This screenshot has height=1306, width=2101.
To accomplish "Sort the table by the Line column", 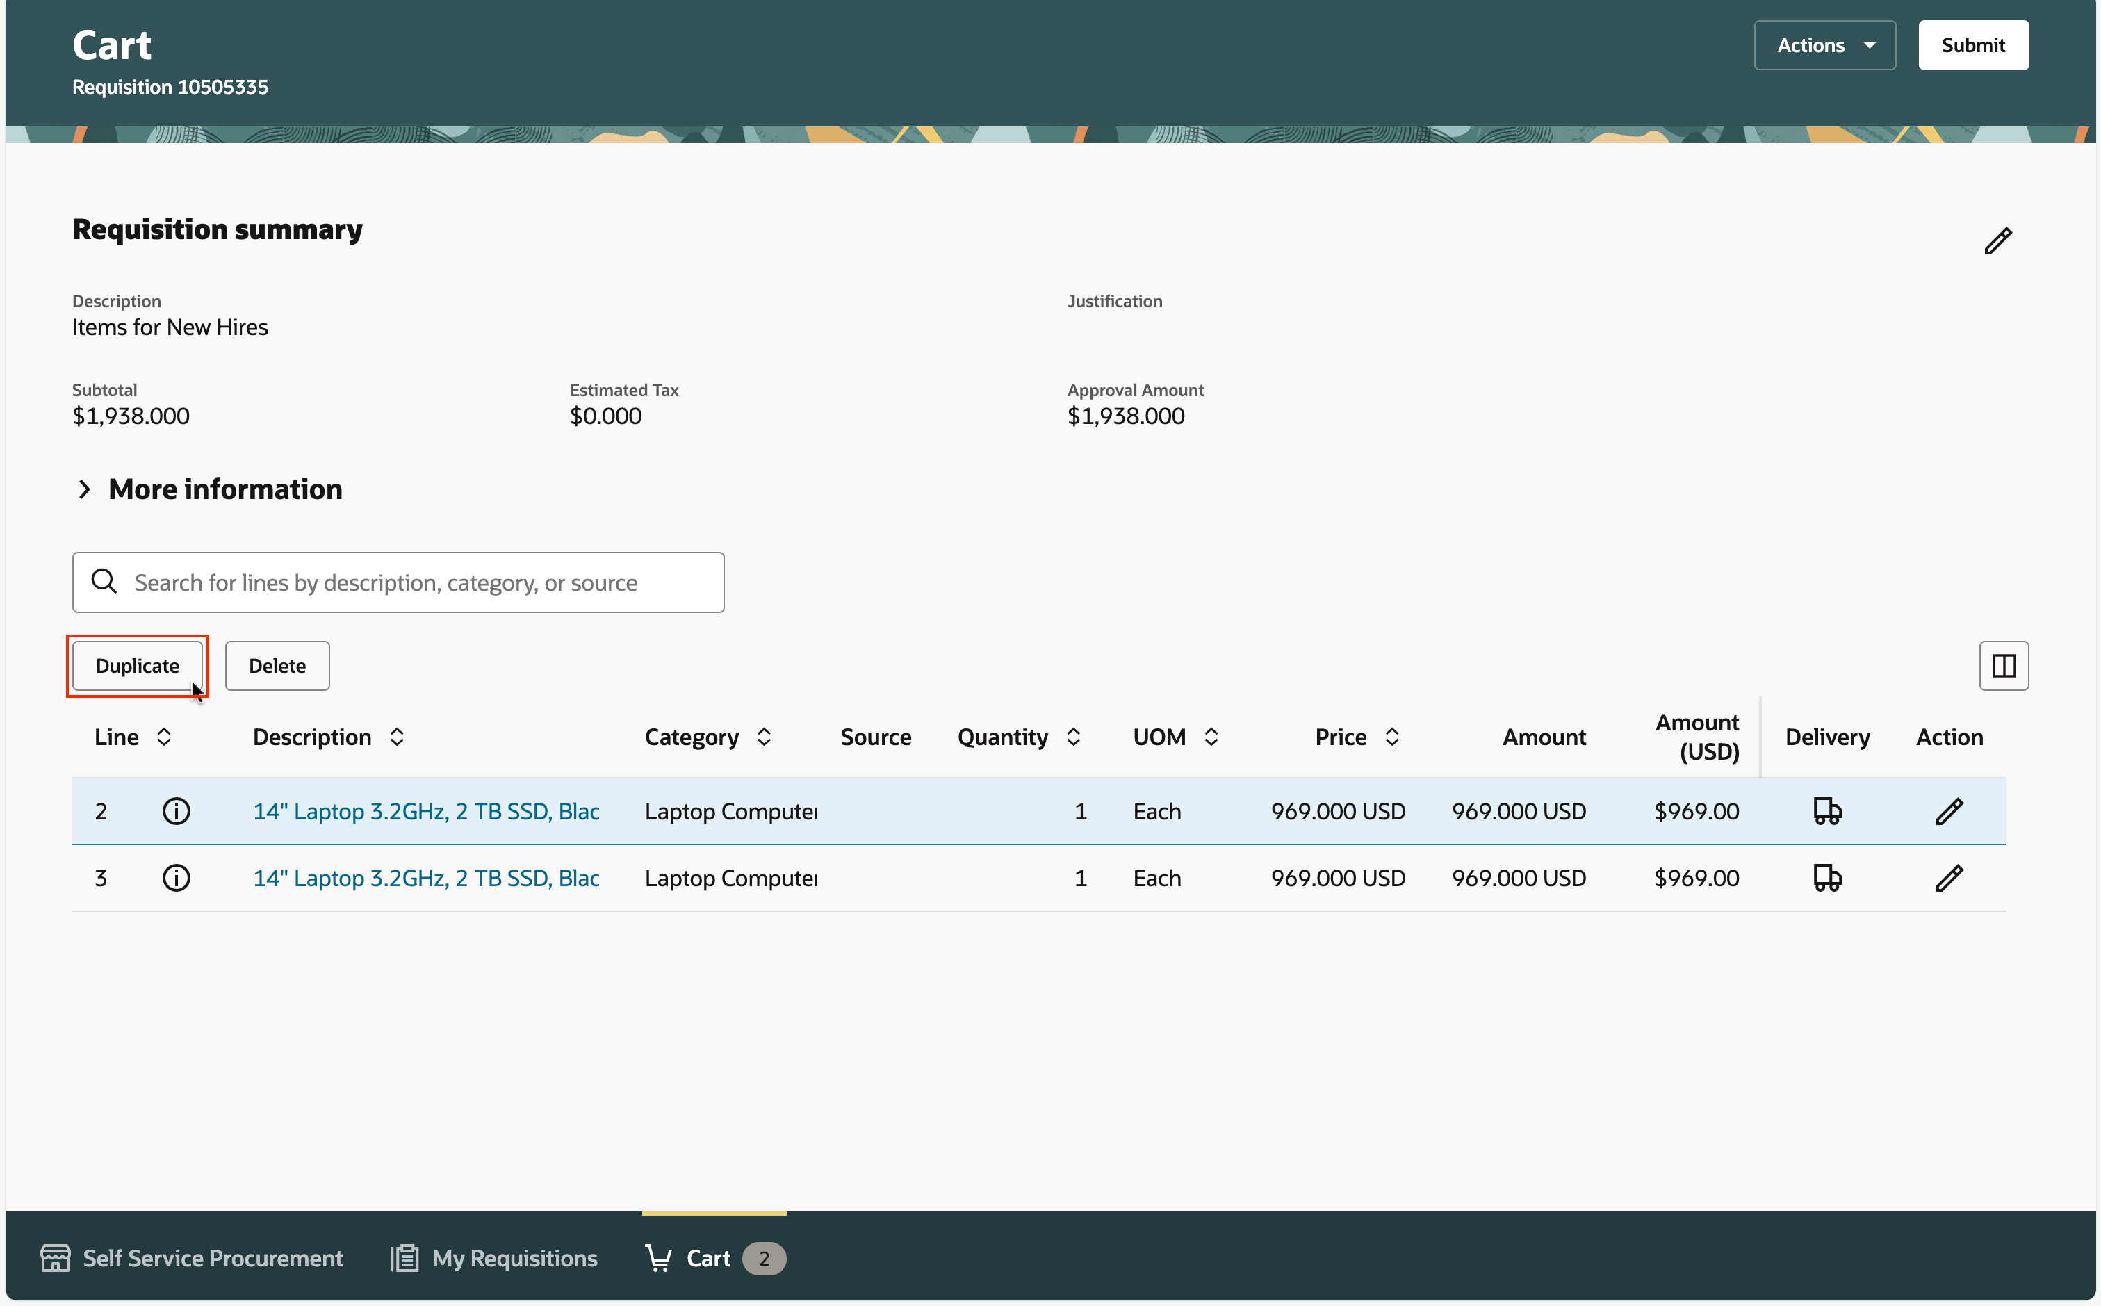I will click(163, 737).
